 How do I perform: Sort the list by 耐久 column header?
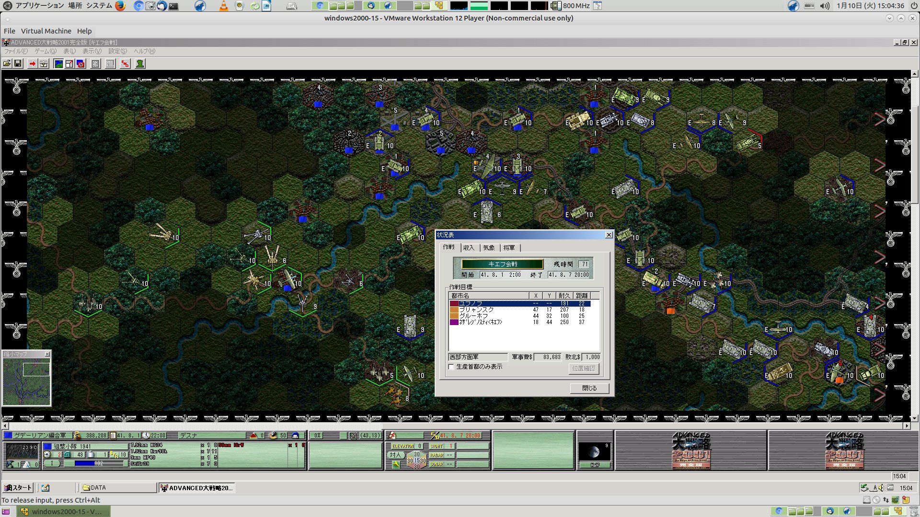tap(564, 296)
